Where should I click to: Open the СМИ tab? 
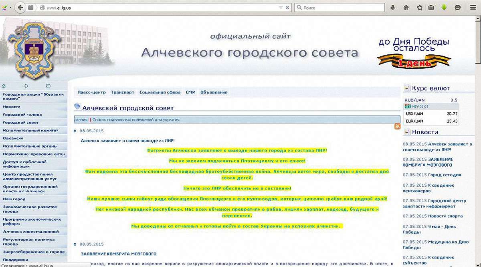[190, 92]
